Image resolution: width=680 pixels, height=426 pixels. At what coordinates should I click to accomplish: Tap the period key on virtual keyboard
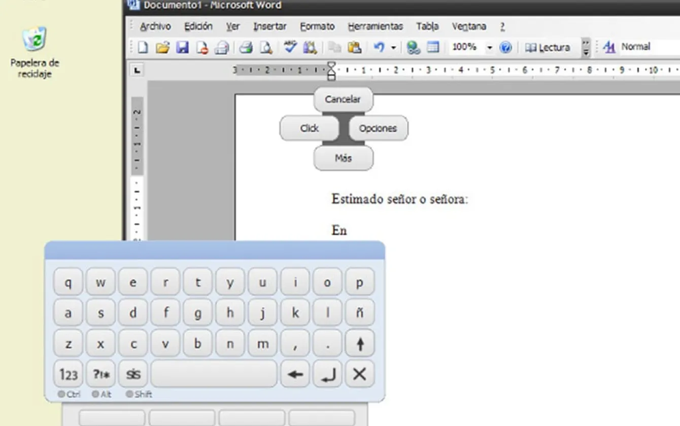click(327, 343)
